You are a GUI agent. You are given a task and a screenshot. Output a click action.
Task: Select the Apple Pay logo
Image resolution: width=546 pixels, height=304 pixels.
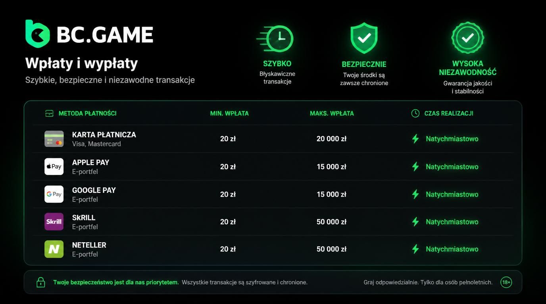pyautogui.click(x=54, y=167)
